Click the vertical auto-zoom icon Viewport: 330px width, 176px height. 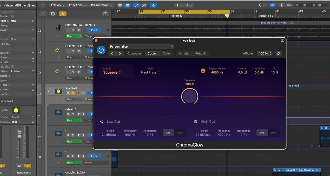(282, 5)
